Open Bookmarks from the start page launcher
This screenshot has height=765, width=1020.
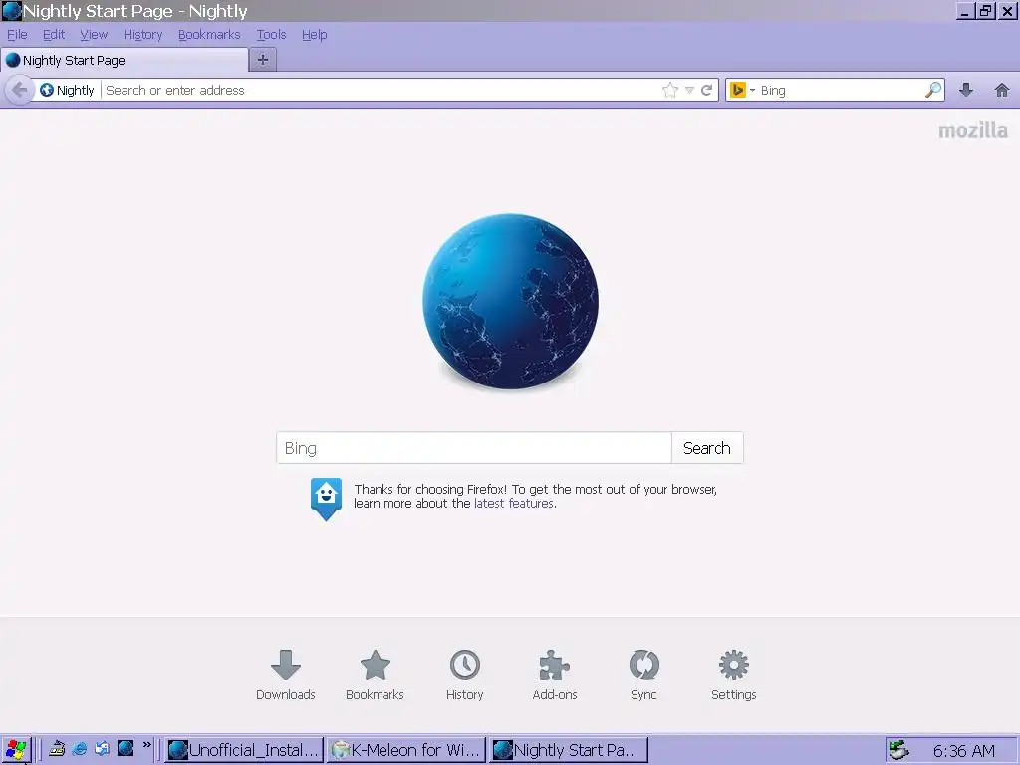coord(375,675)
